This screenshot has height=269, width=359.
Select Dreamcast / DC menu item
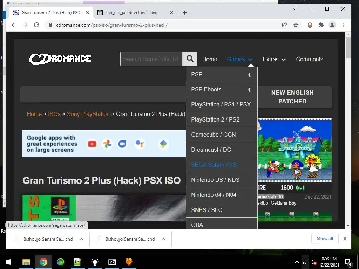(x=222, y=150)
